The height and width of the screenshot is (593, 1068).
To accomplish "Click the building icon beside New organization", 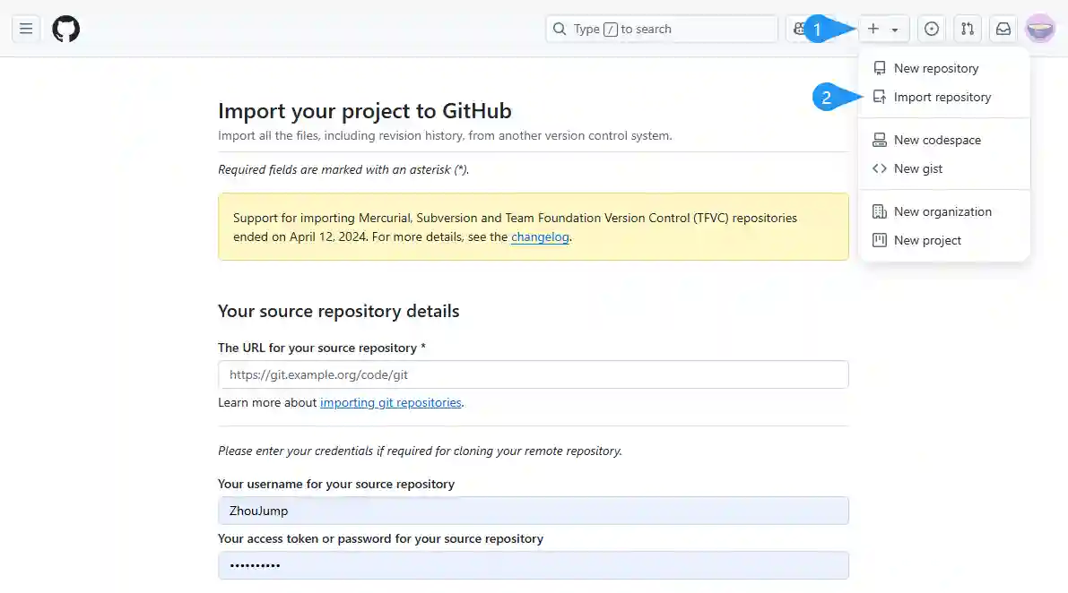I will 880,211.
